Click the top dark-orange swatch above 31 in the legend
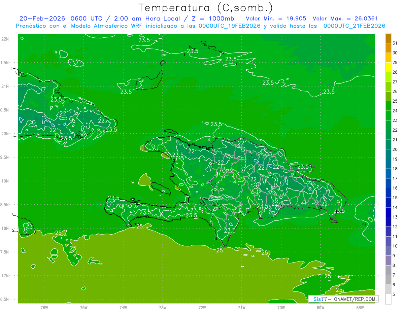Viewport: 404px width, 312px height. coord(388,38)
